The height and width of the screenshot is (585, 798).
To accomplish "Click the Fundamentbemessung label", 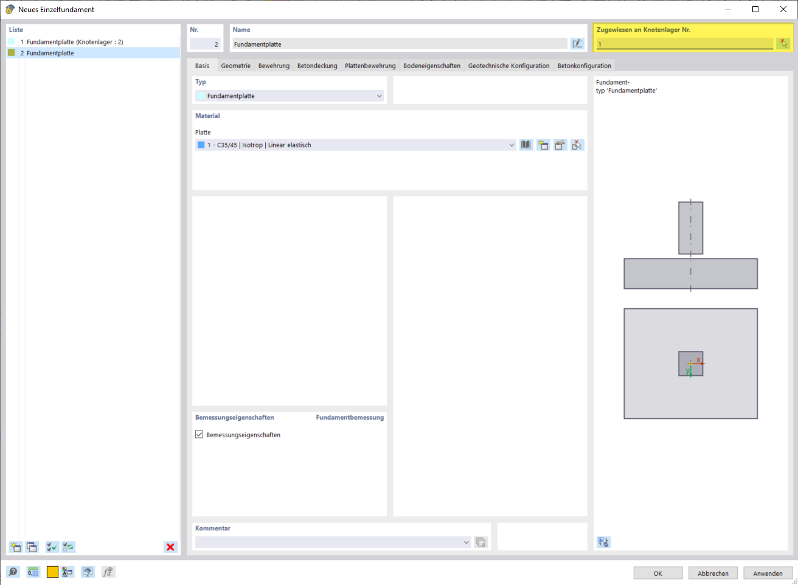I will (350, 418).
